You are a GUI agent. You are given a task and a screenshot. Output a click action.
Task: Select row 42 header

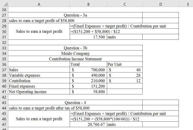point(4,97)
